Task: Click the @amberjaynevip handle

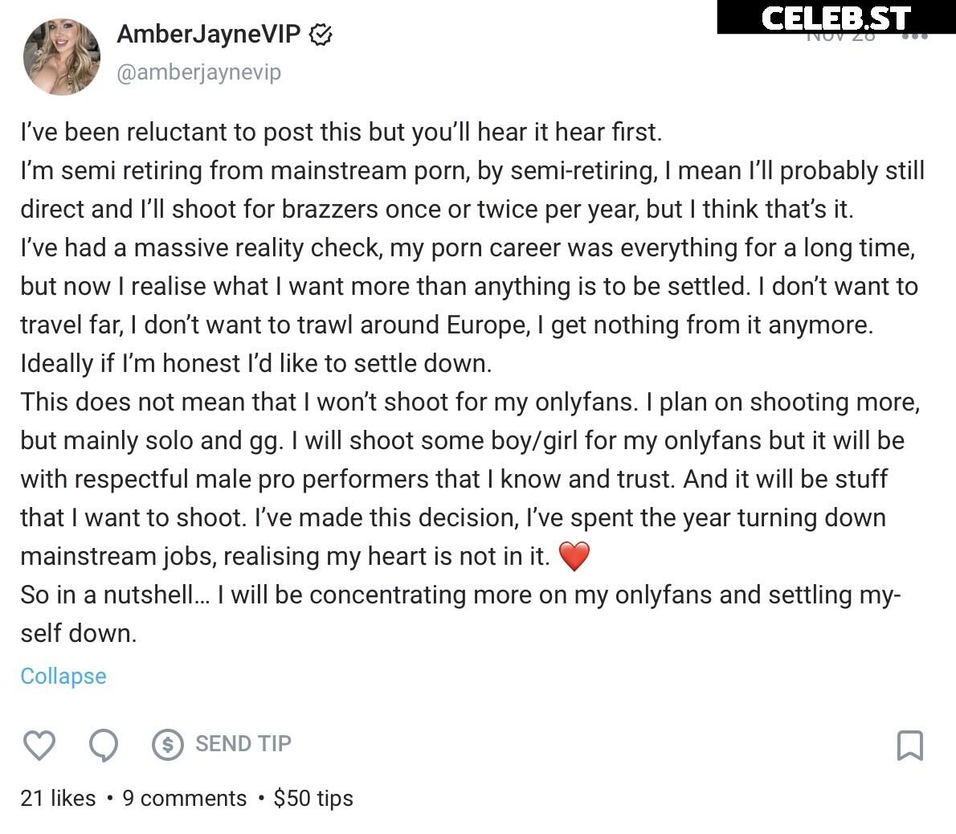Action: tap(198, 72)
